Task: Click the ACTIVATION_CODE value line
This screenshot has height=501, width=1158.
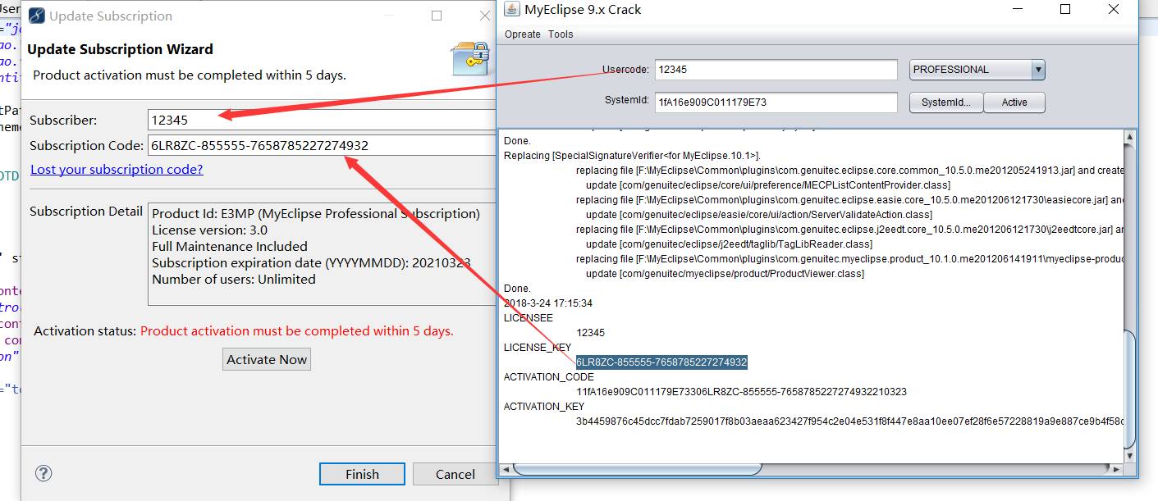Action: [x=741, y=392]
